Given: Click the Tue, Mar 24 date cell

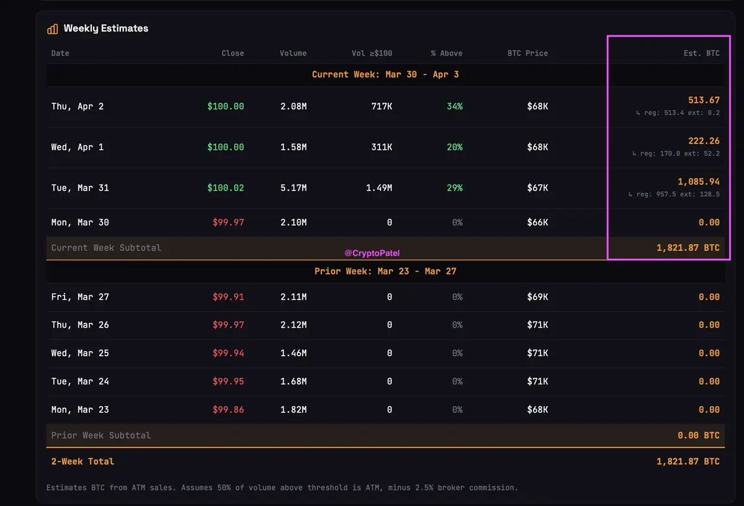Looking at the screenshot, I should 80,382.
